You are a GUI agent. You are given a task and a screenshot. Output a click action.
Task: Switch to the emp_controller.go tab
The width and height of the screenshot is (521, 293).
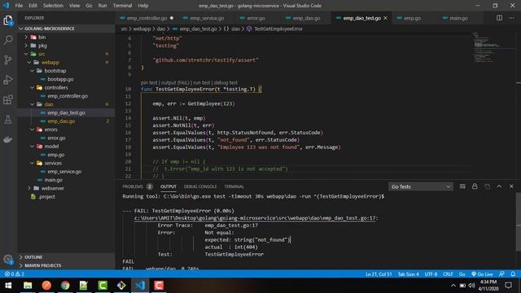(x=147, y=18)
